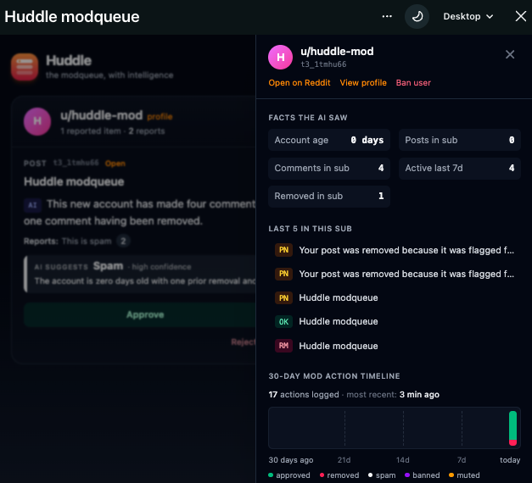Click the H avatar in the queue card
532x483 pixels.
click(x=37, y=121)
